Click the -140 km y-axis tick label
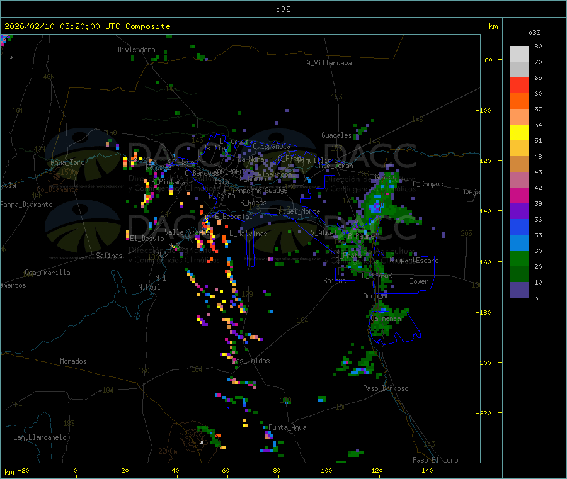Image resolution: width=567 pixels, height=479 pixels. click(484, 211)
